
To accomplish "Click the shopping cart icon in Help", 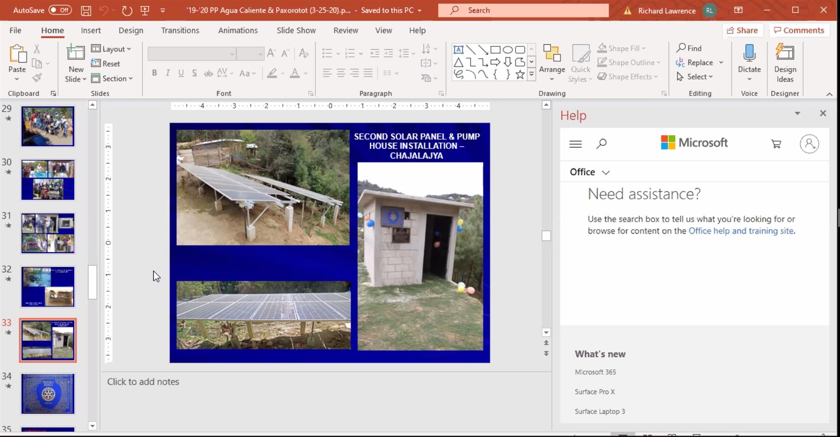I will coord(776,144).
